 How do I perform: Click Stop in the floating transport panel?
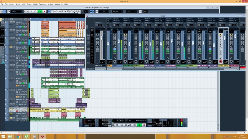pos(135,125)
